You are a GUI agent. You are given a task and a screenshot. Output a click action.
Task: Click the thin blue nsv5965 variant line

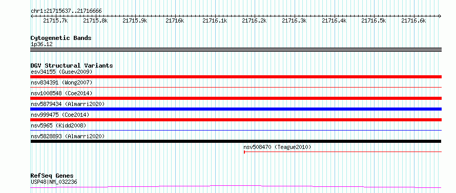coord(236,130)
